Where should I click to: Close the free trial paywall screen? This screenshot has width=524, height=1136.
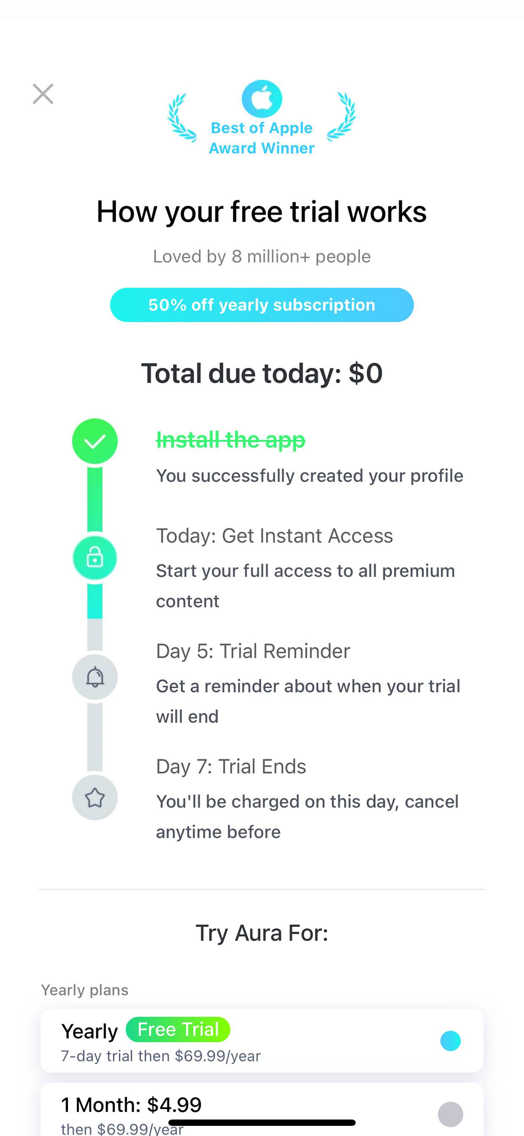click(x=43, y=94)
